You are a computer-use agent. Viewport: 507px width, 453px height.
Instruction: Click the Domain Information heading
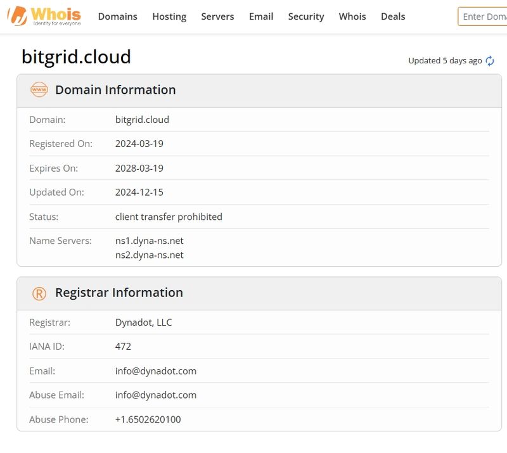coord(115,90)
